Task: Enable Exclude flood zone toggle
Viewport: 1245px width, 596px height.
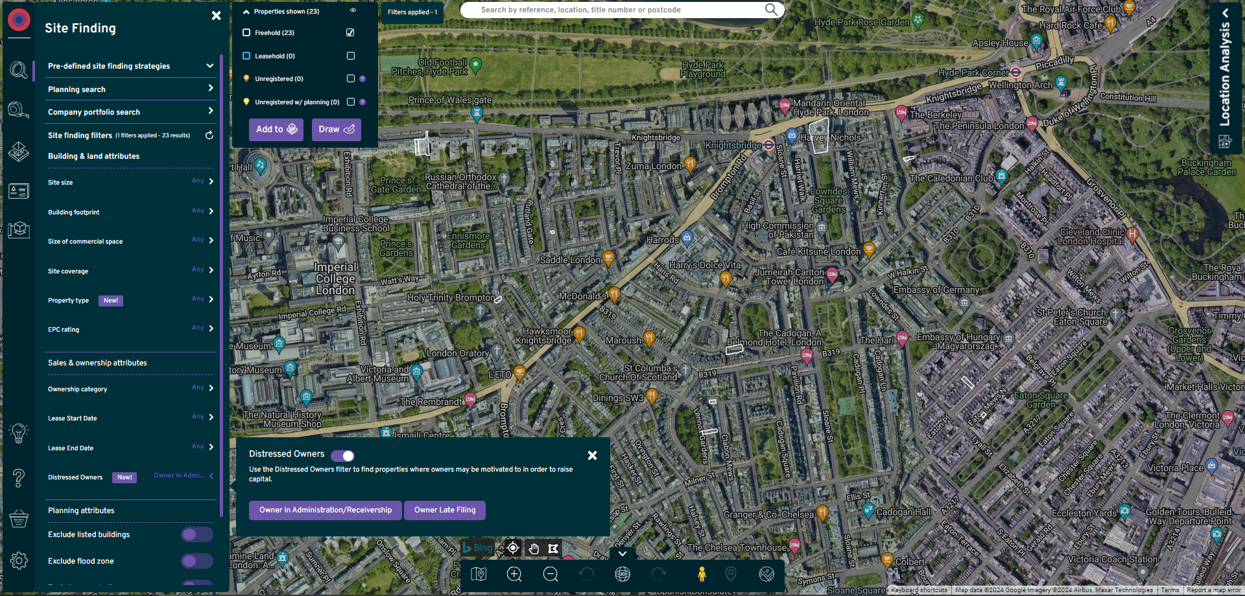Action: click(197, 561)
